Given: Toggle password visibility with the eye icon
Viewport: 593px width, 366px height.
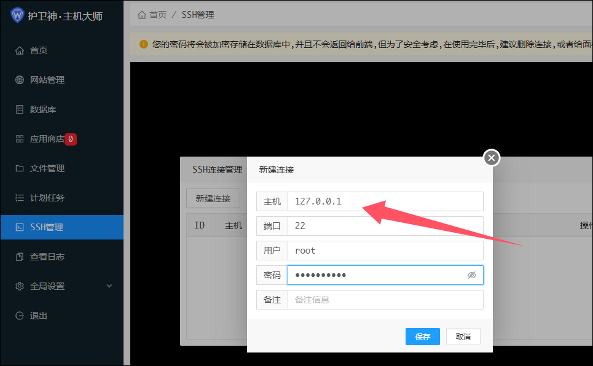Looking at the screenshot, I should pyautogui.click(x=472, y=275).
